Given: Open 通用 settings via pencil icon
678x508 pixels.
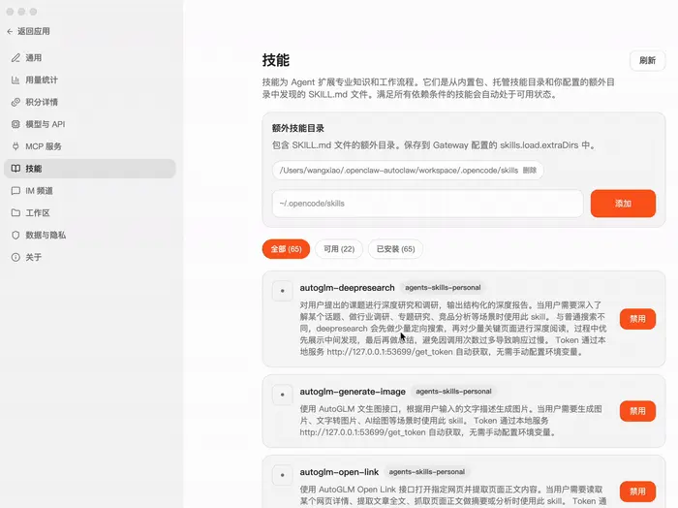Looking at the screenshot, I should click(15, 57).
